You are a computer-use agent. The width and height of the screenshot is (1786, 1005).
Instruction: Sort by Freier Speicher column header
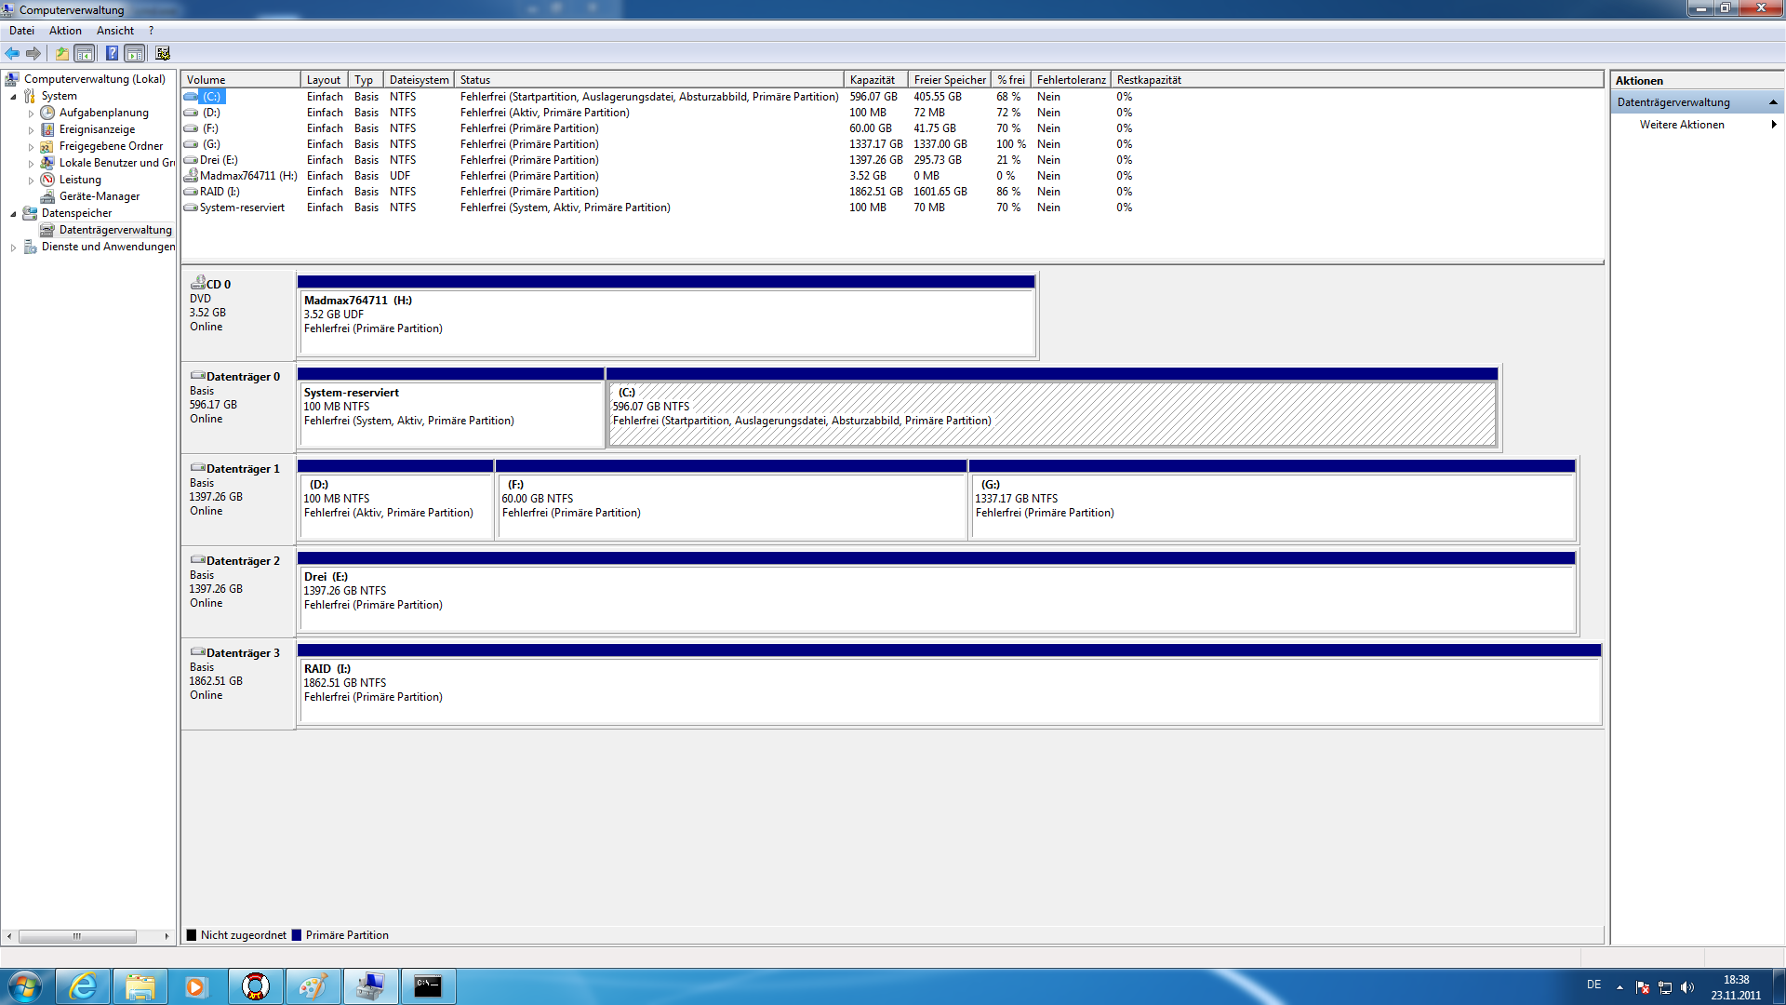click(949, 80)
